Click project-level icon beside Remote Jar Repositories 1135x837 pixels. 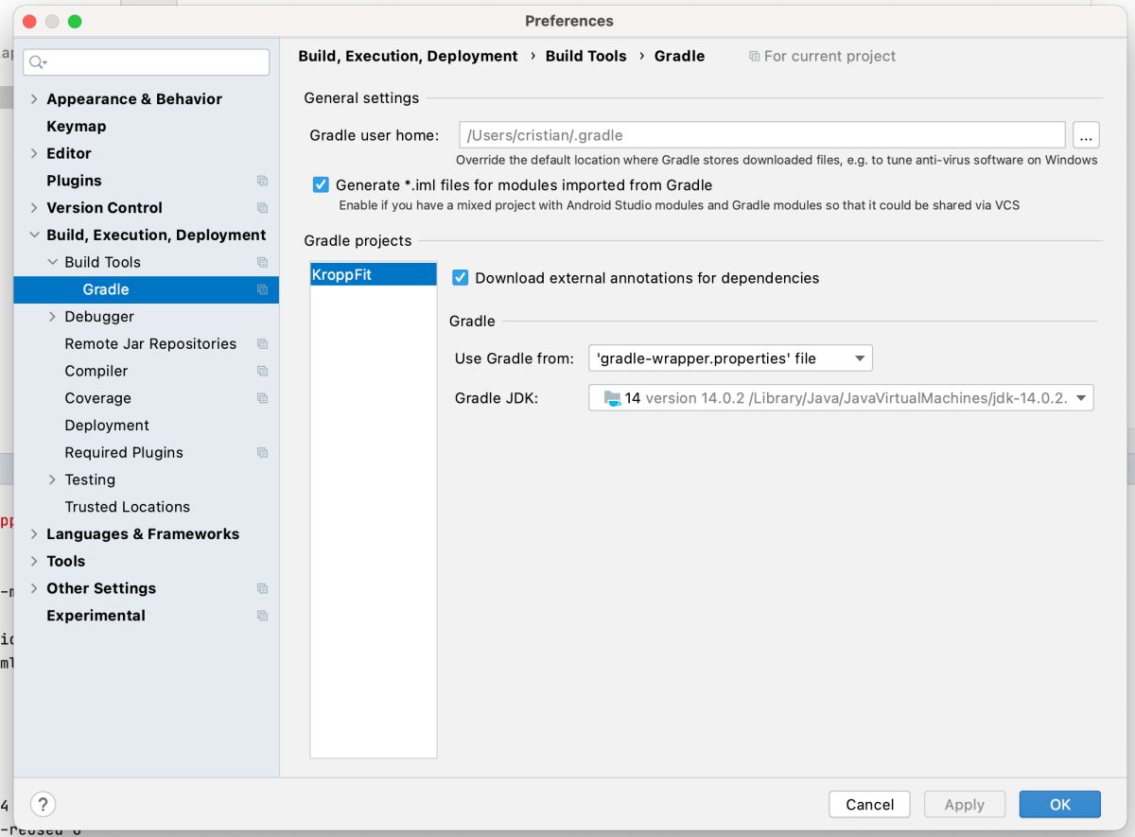click(262, 344)
